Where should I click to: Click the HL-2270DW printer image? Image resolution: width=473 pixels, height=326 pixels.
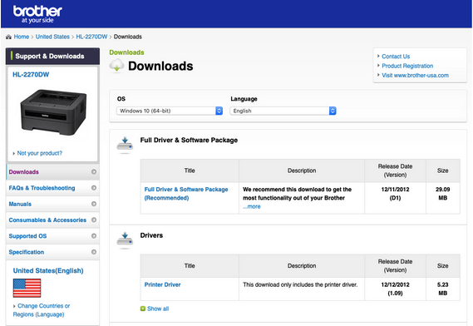point(53,112)
